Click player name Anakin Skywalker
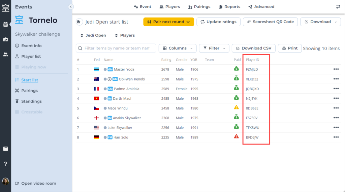The height and width of the screenshot is (192, 345). (x=127, y=118)
